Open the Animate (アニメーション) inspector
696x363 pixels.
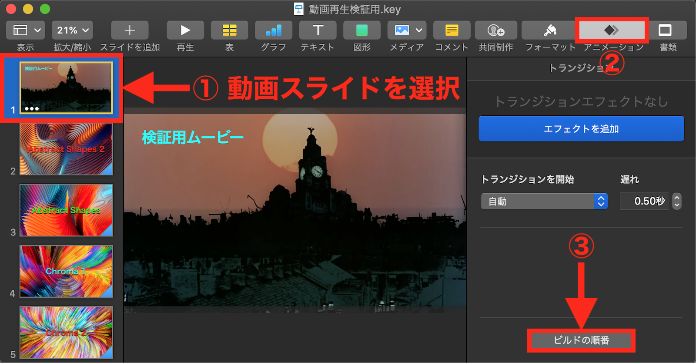coord(612,30)
